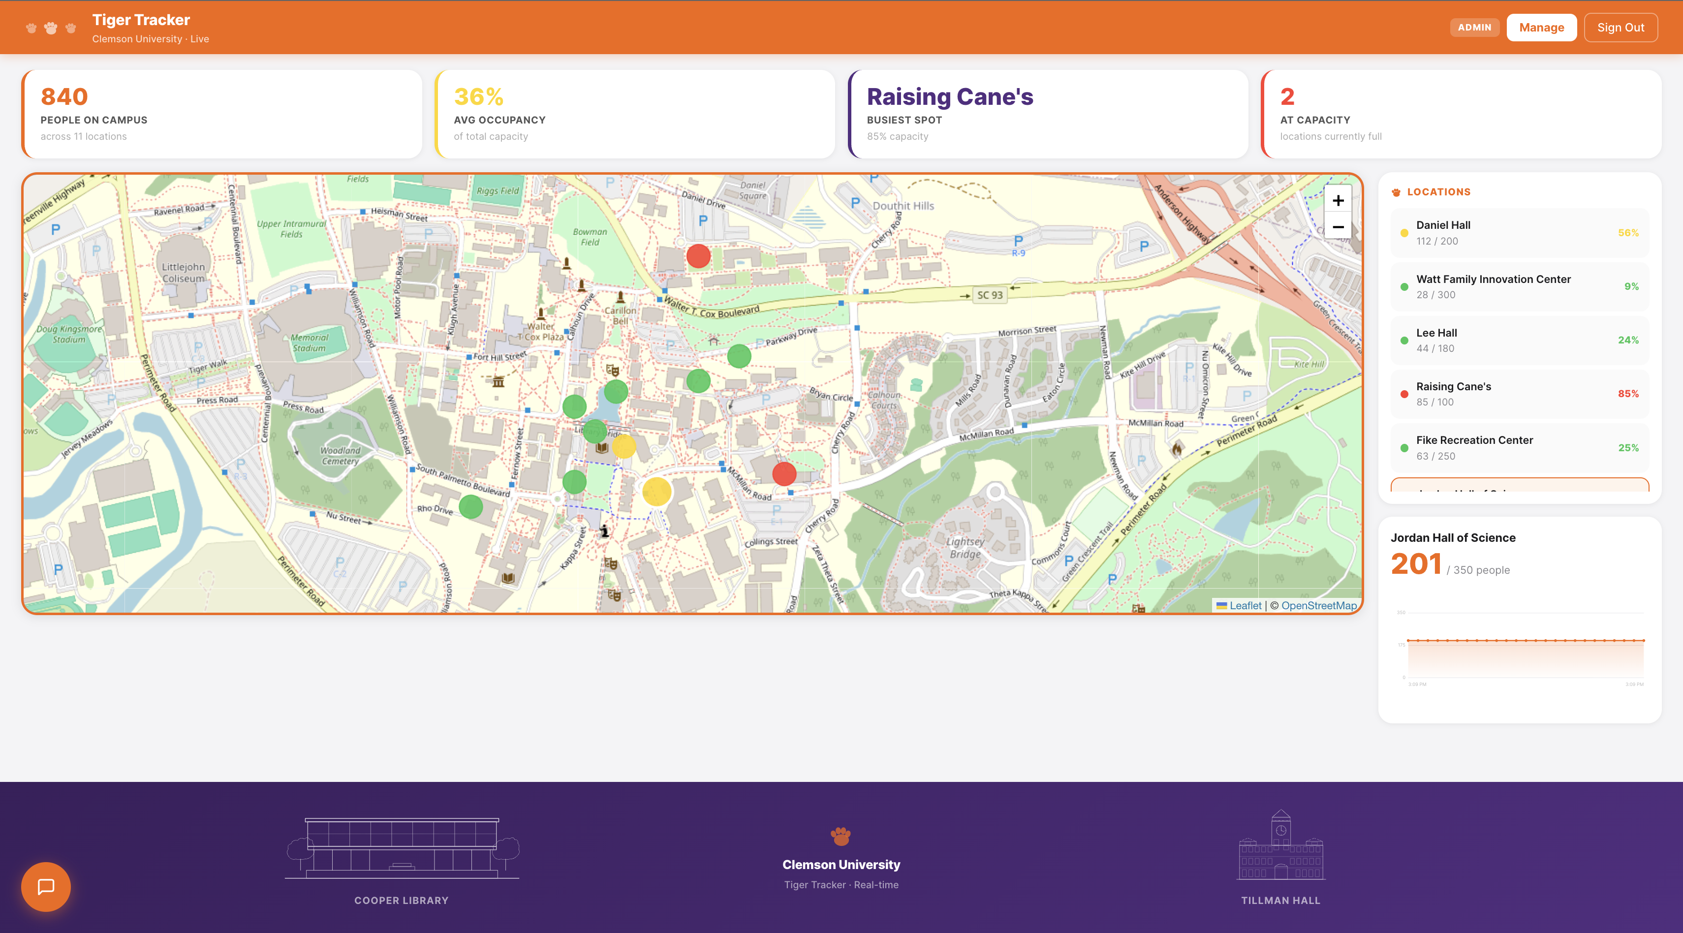Select Daniel Hall in the locations list
Viewport: 1683px width, 933px height.
coord(1520,233)
